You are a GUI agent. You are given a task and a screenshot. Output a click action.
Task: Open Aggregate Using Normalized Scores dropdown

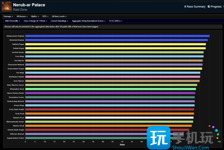88,21
